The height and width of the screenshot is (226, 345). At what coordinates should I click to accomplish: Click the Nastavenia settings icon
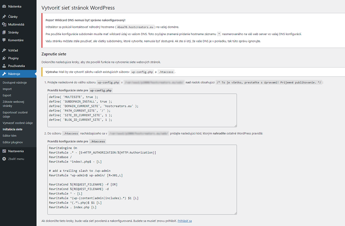tap(4, 151)
